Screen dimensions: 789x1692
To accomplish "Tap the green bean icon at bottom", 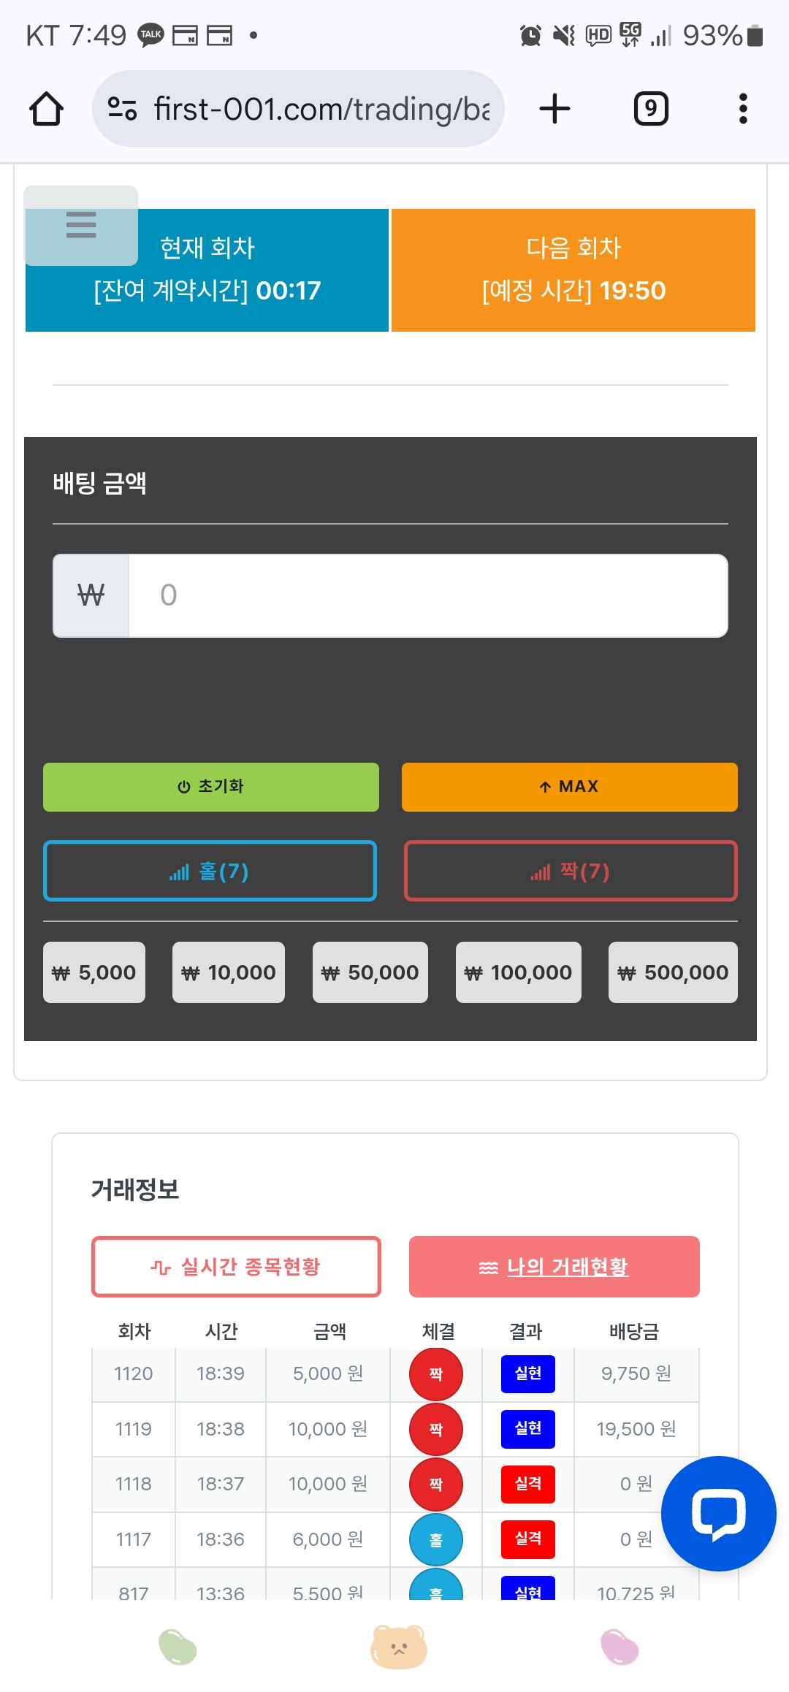I will point(178,1647).
